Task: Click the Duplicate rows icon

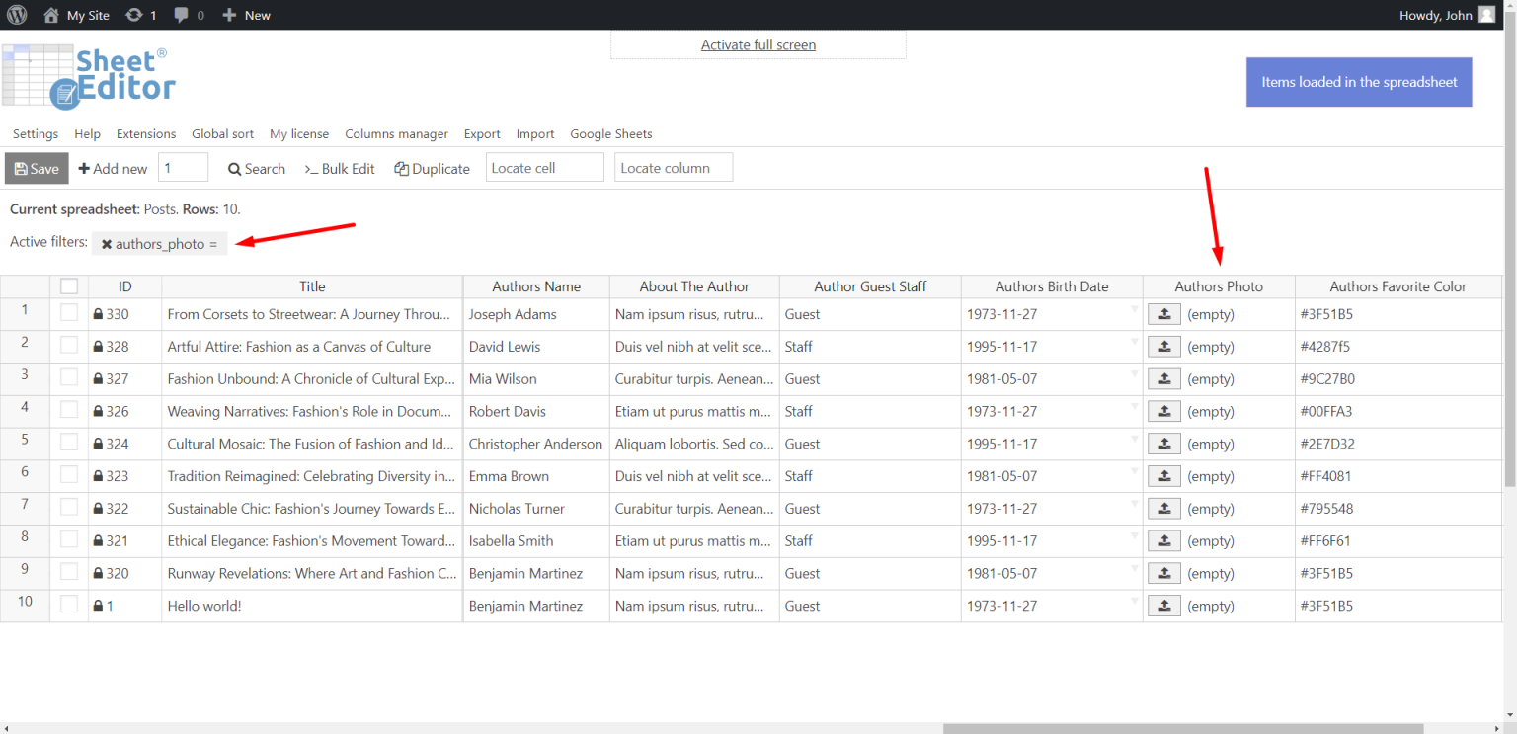Action: 401,168
